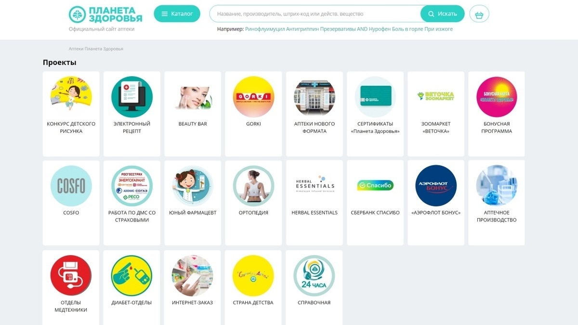Open the Бонусная программа card

[x=497, y=114]
